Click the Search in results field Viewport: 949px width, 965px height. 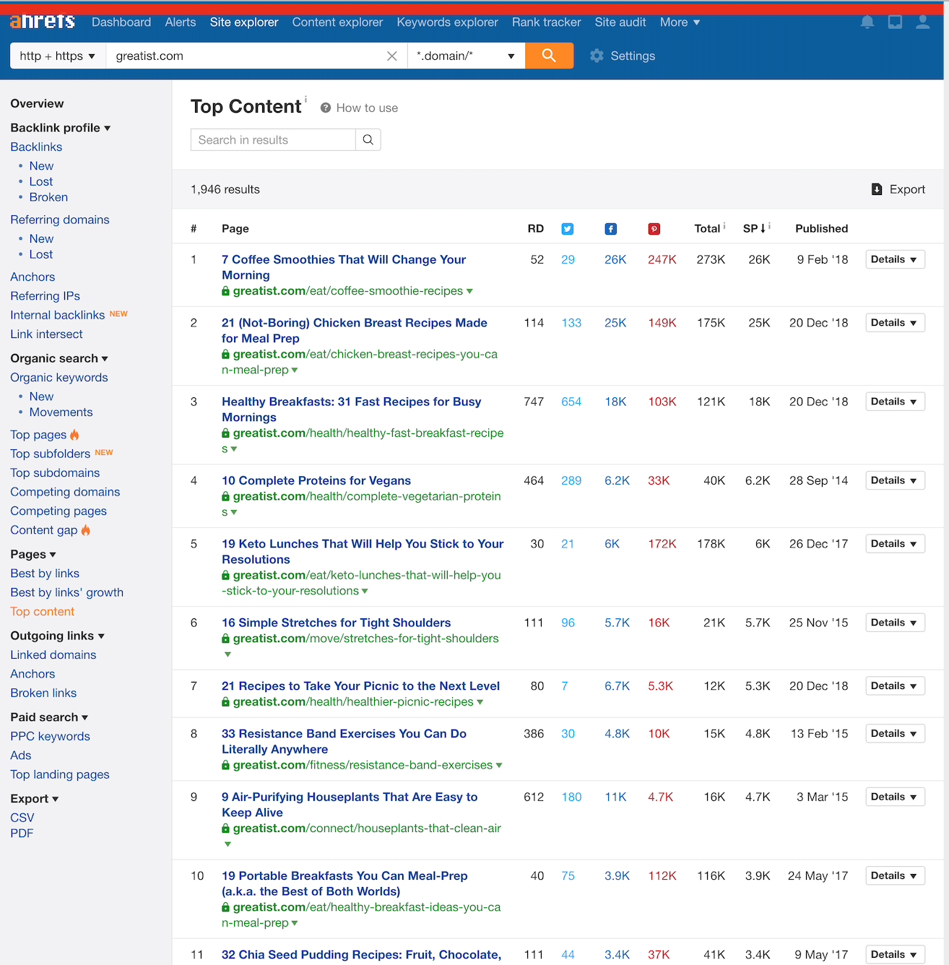tap(273, 140)
